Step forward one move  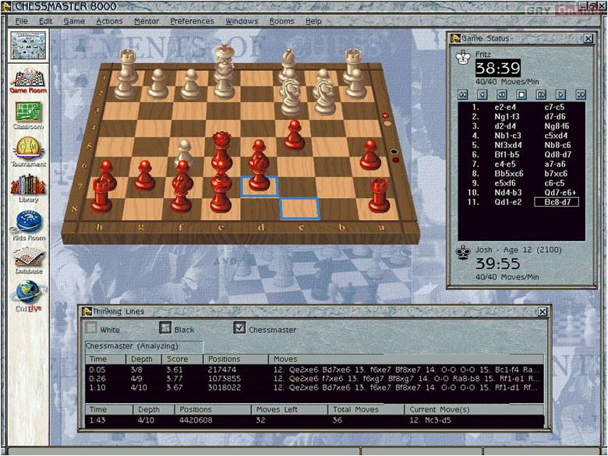tap(560, 94)
